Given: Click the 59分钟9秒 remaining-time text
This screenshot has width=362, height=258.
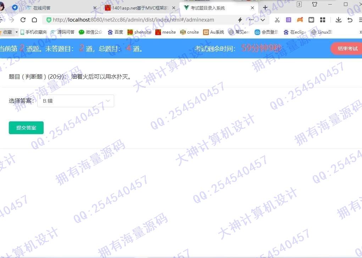Looking at the screenshot, I should coord(261,48).
